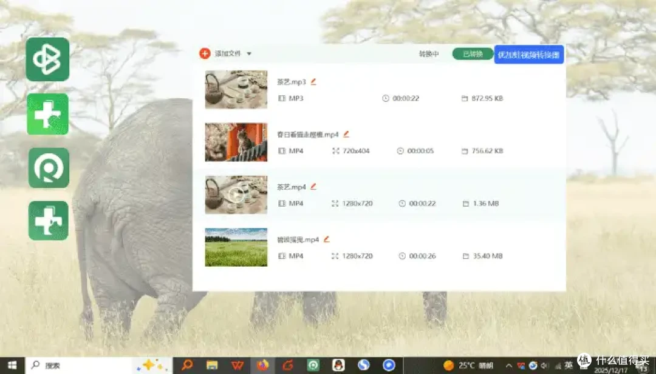
Task: Open the cat video thumbnail of 春日看猫走屋檐.mp4
Action: click(236, 142)
